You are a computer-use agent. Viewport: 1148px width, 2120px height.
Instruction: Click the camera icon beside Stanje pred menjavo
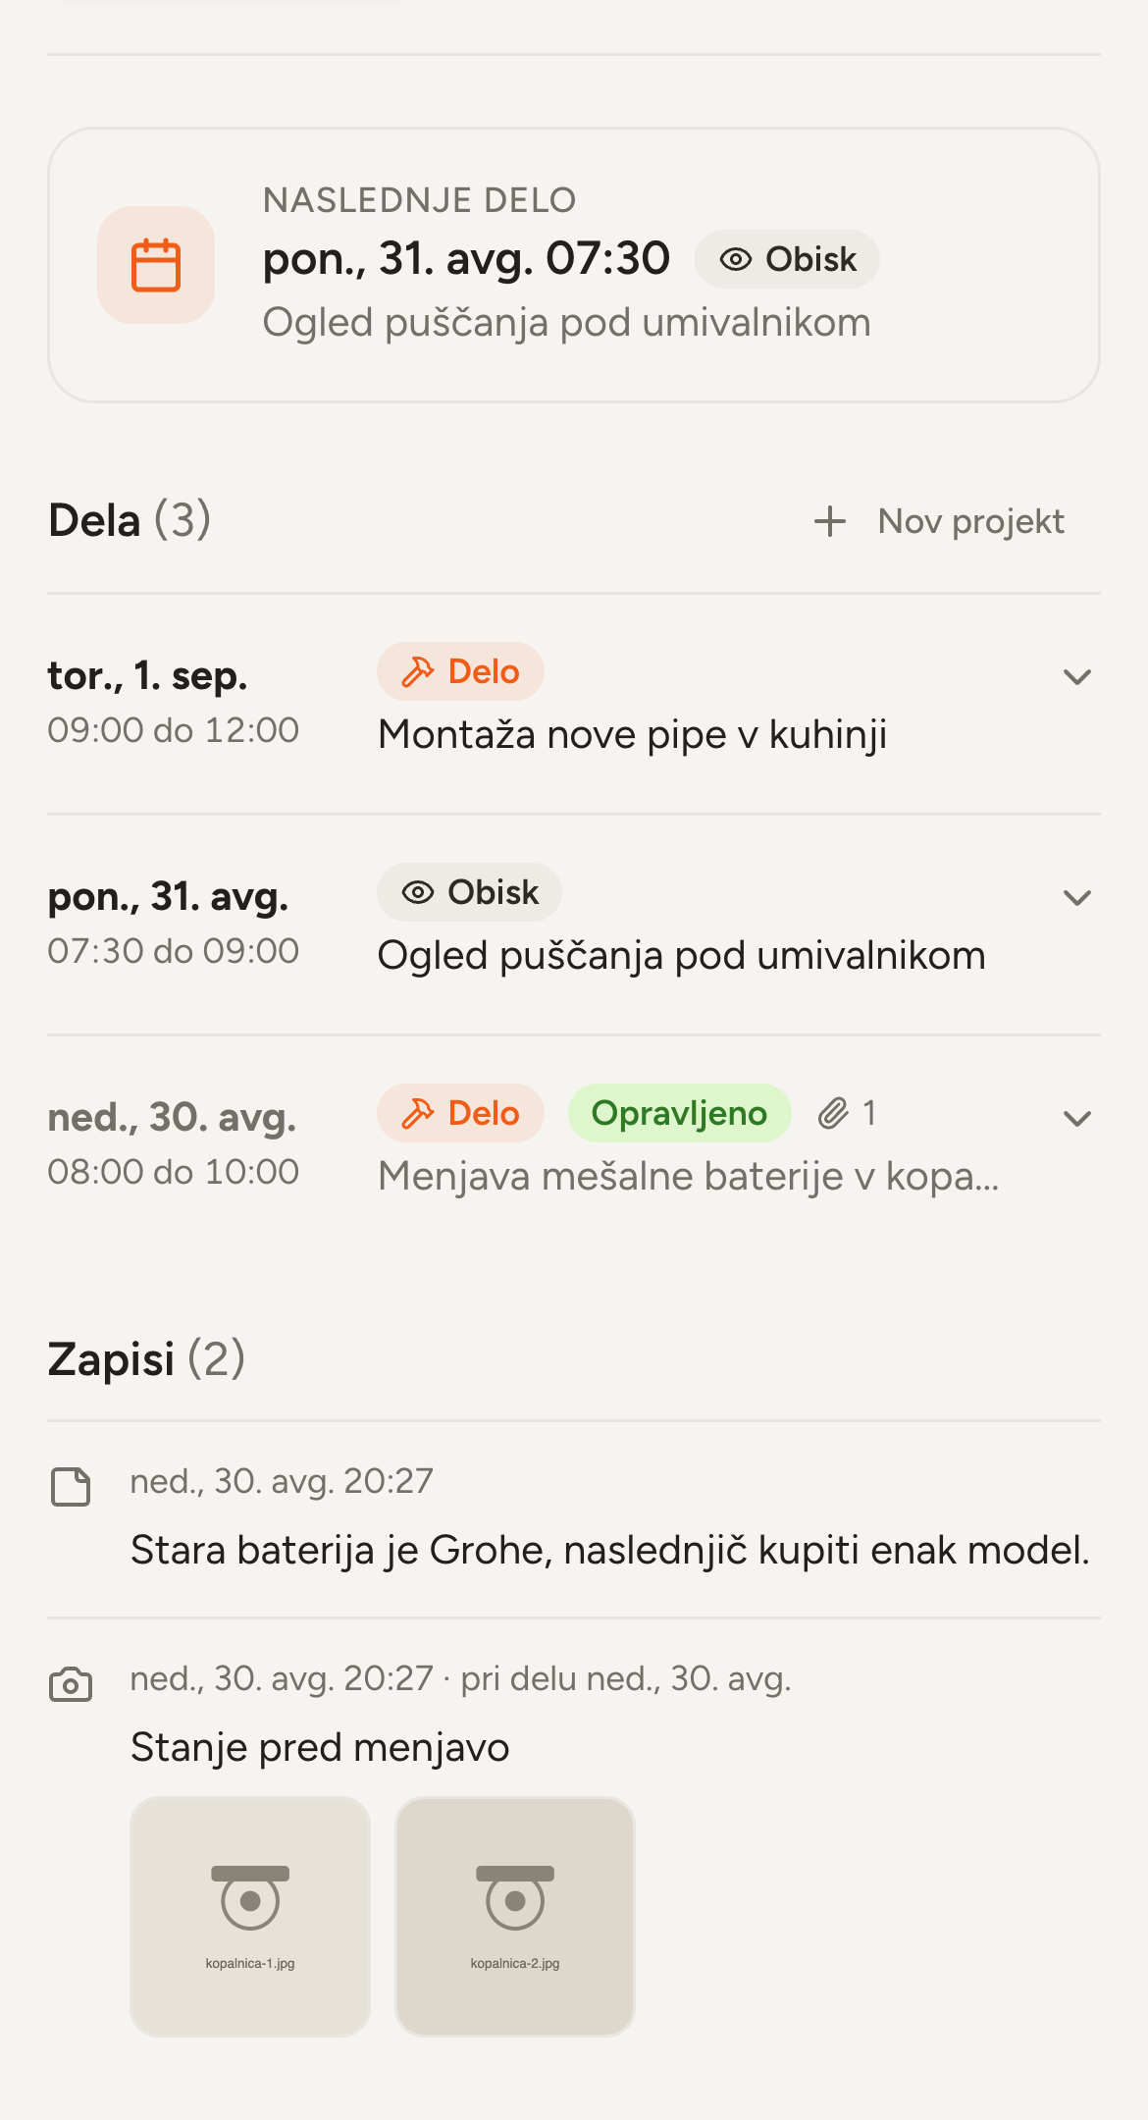71,1684
